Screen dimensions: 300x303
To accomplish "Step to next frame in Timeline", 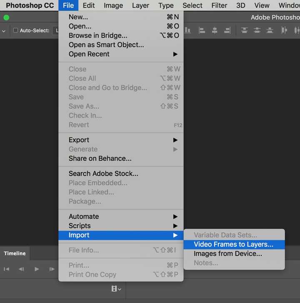I will pos(52,269).
